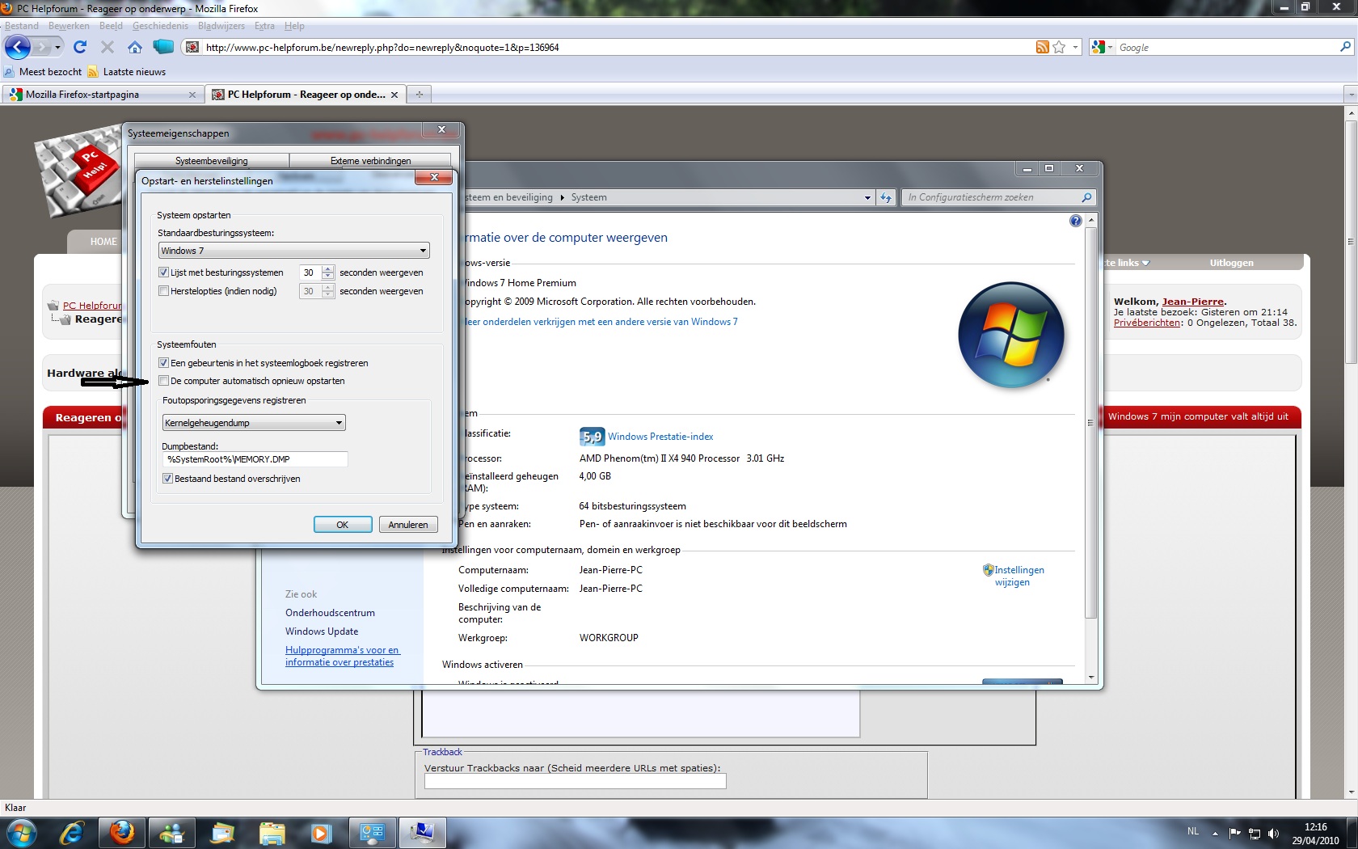Toggle 'Bestaand bestand overschrijven' checkbox
Screen dimensions: 1358x849
coord(167,479)
